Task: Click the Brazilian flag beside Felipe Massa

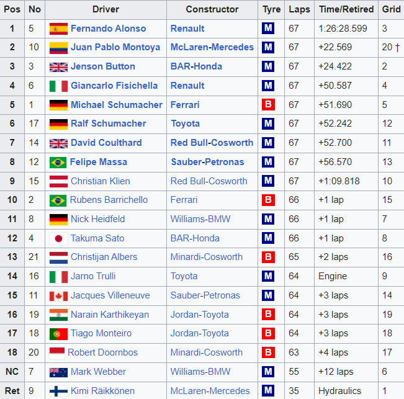Action: pyautogui.click(x=58, y=163)
